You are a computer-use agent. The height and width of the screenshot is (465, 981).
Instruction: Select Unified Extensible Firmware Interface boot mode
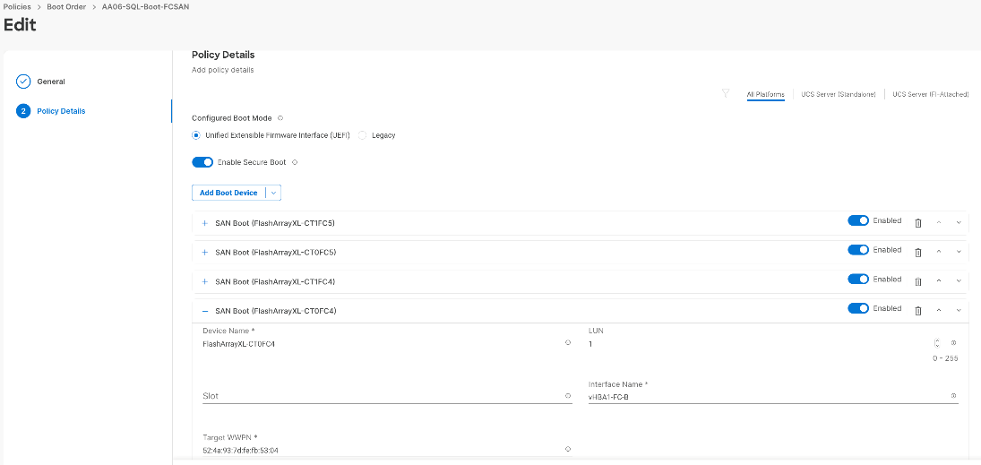point(196,135)
